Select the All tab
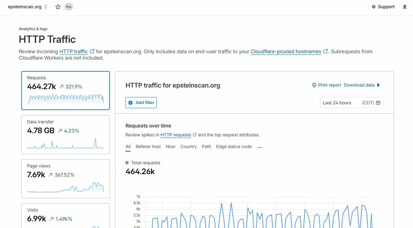 coord(128,147)
